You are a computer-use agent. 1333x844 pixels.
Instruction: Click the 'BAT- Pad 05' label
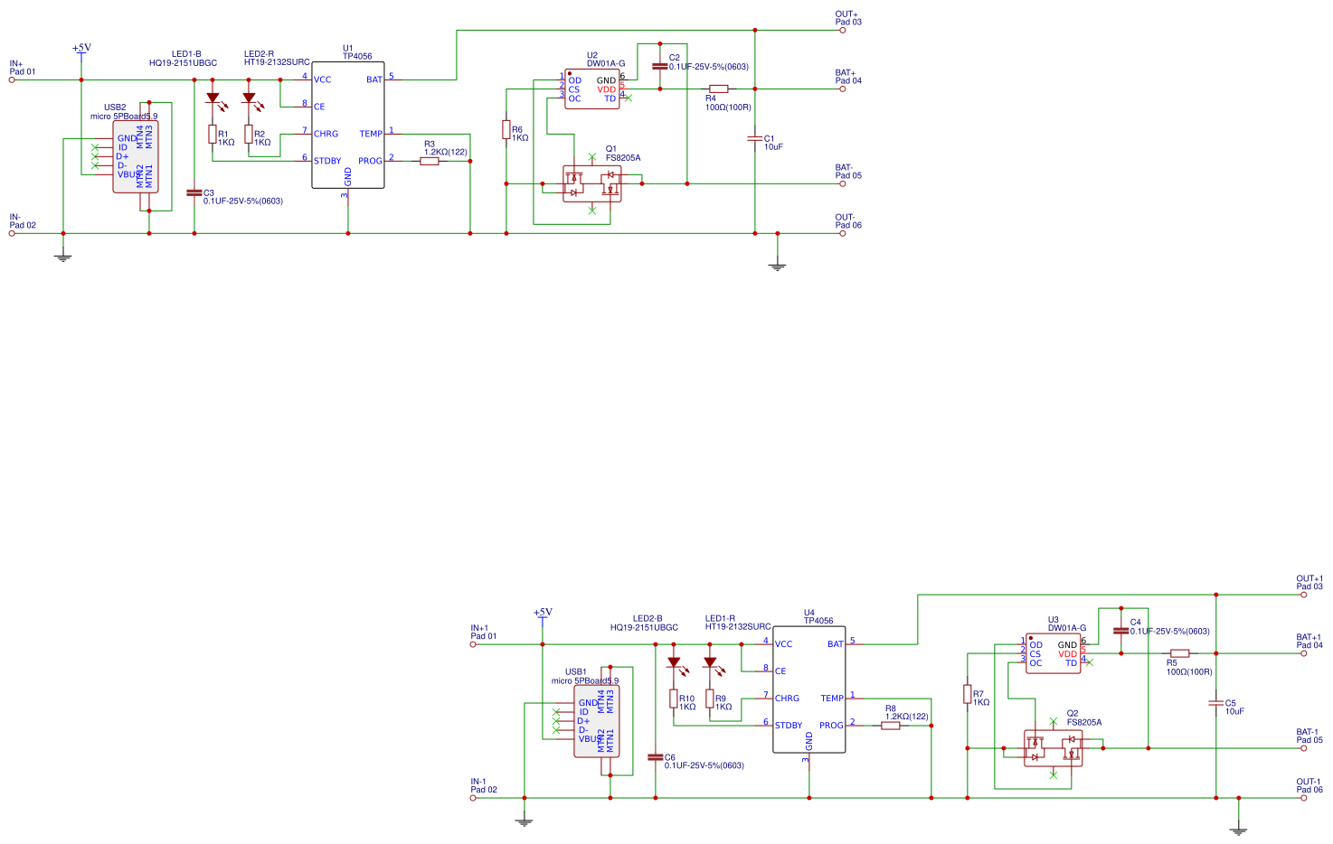[x=848, y=172]
